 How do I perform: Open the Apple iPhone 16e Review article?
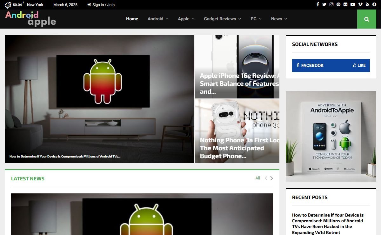(240, 84)
